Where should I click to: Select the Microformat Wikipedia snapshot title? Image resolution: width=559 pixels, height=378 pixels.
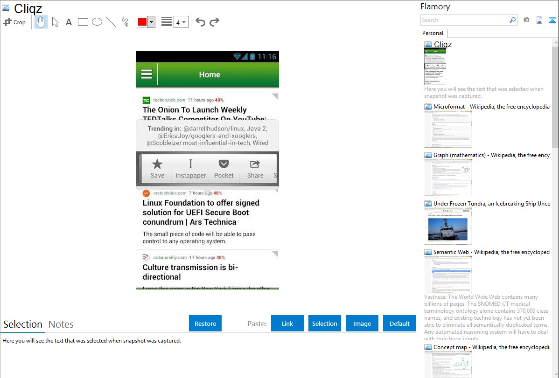pos(491,107)
